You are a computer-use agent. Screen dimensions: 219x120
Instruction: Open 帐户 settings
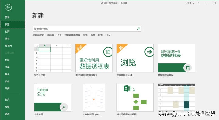pyautogui.click(x=7, y=100)
